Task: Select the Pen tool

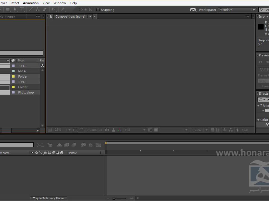Action: 15,9
